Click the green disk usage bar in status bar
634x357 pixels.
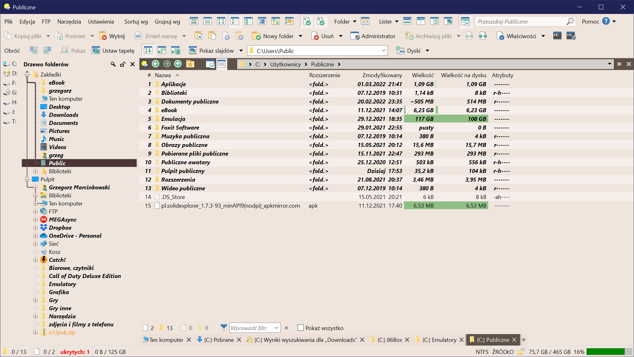pyautogui.click(x=606, y=351)
